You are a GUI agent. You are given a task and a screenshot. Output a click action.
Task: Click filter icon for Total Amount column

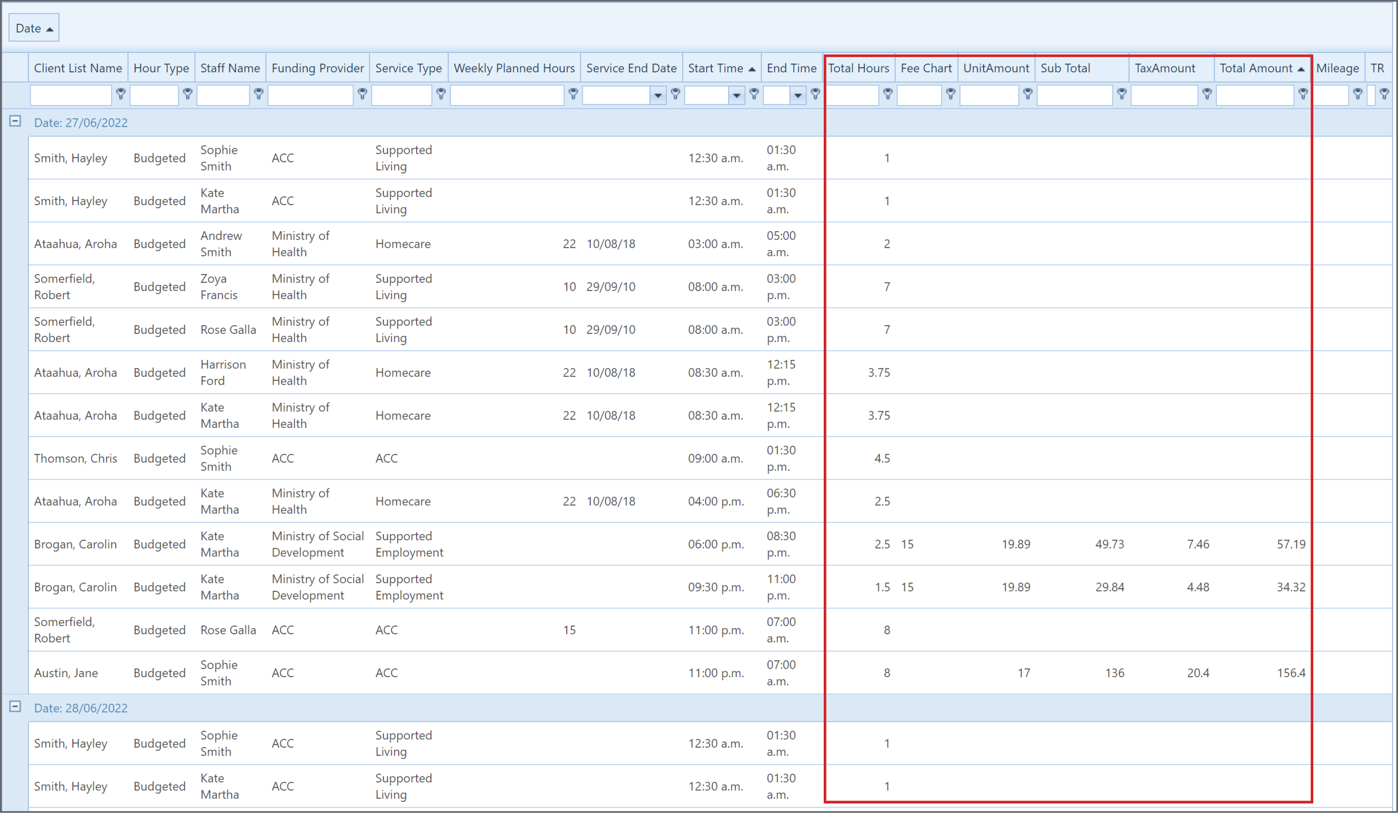pos(1303,94)
